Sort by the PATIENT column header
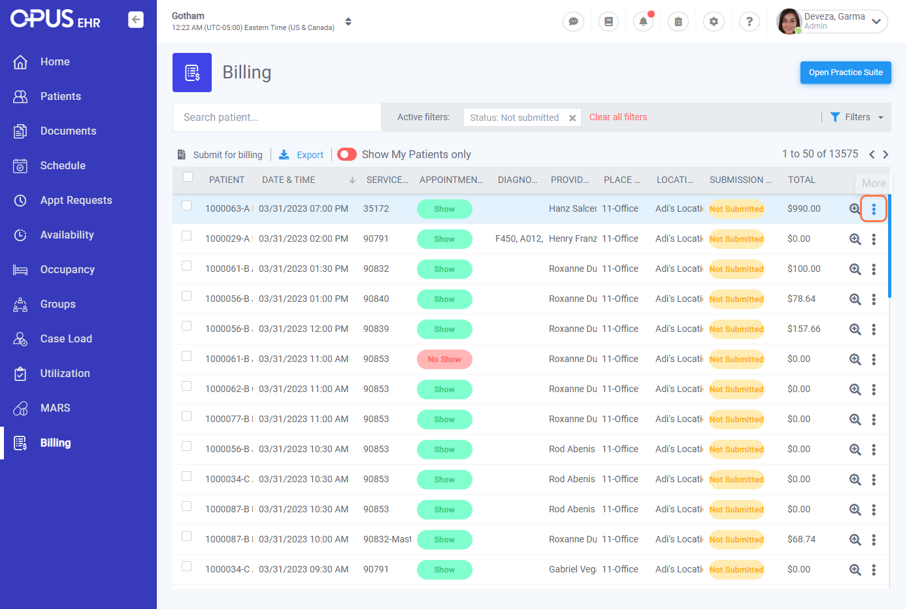The height and width of the screenshot is (609, 907). (x=227, y=180)
